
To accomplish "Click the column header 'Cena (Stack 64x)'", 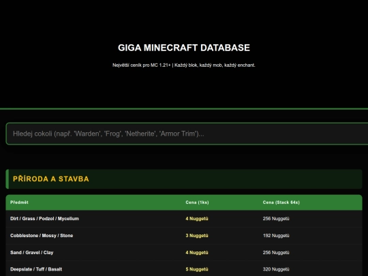I will pyautogui.click(x=281, y=202).
